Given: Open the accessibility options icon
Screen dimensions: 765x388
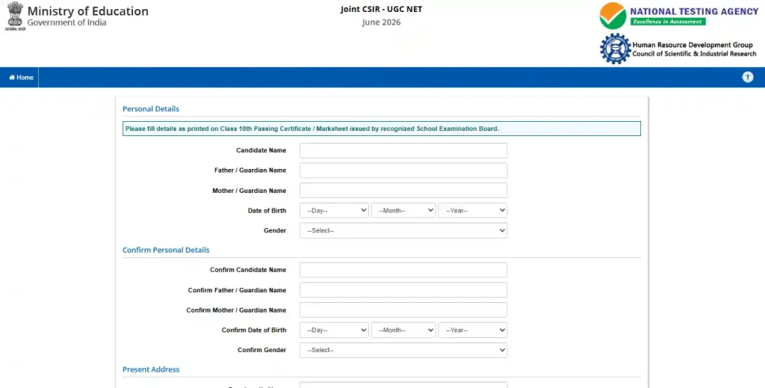Looking at the screenshot, I should tap(747, 77).
